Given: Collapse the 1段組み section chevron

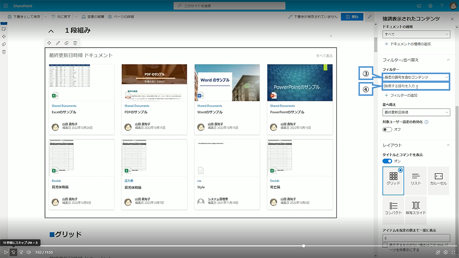Looking at the screenshot, I should pos(51,31).
